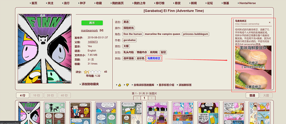
Task: Open 我的首页 in the top navigation
Action: click(x=118, y=3)
